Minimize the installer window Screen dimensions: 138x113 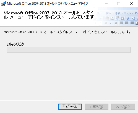pos(106,4)
